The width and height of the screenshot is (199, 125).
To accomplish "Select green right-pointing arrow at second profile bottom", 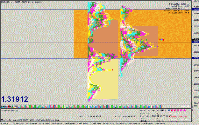I will (119, 76).
